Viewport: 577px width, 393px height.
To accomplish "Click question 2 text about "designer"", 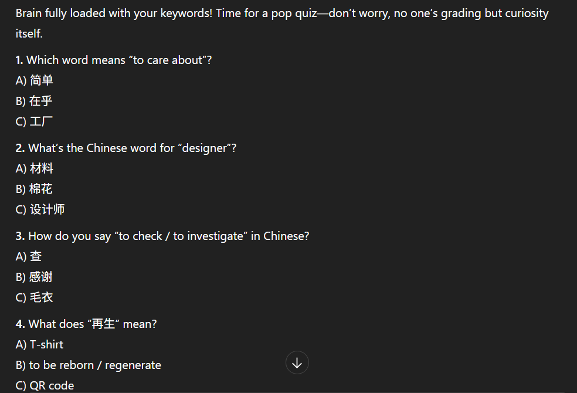I will click(126, 148).
